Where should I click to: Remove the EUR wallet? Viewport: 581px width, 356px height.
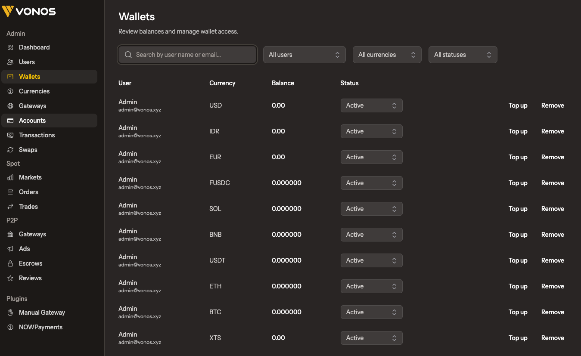pos(553,157)
